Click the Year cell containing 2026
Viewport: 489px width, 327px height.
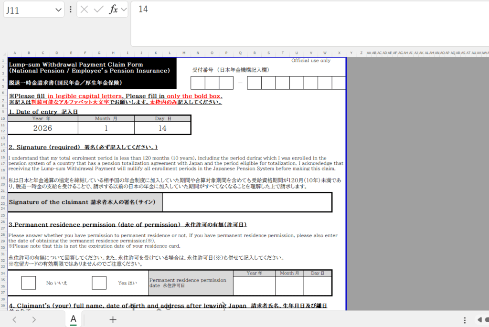(x=43, y=128)
